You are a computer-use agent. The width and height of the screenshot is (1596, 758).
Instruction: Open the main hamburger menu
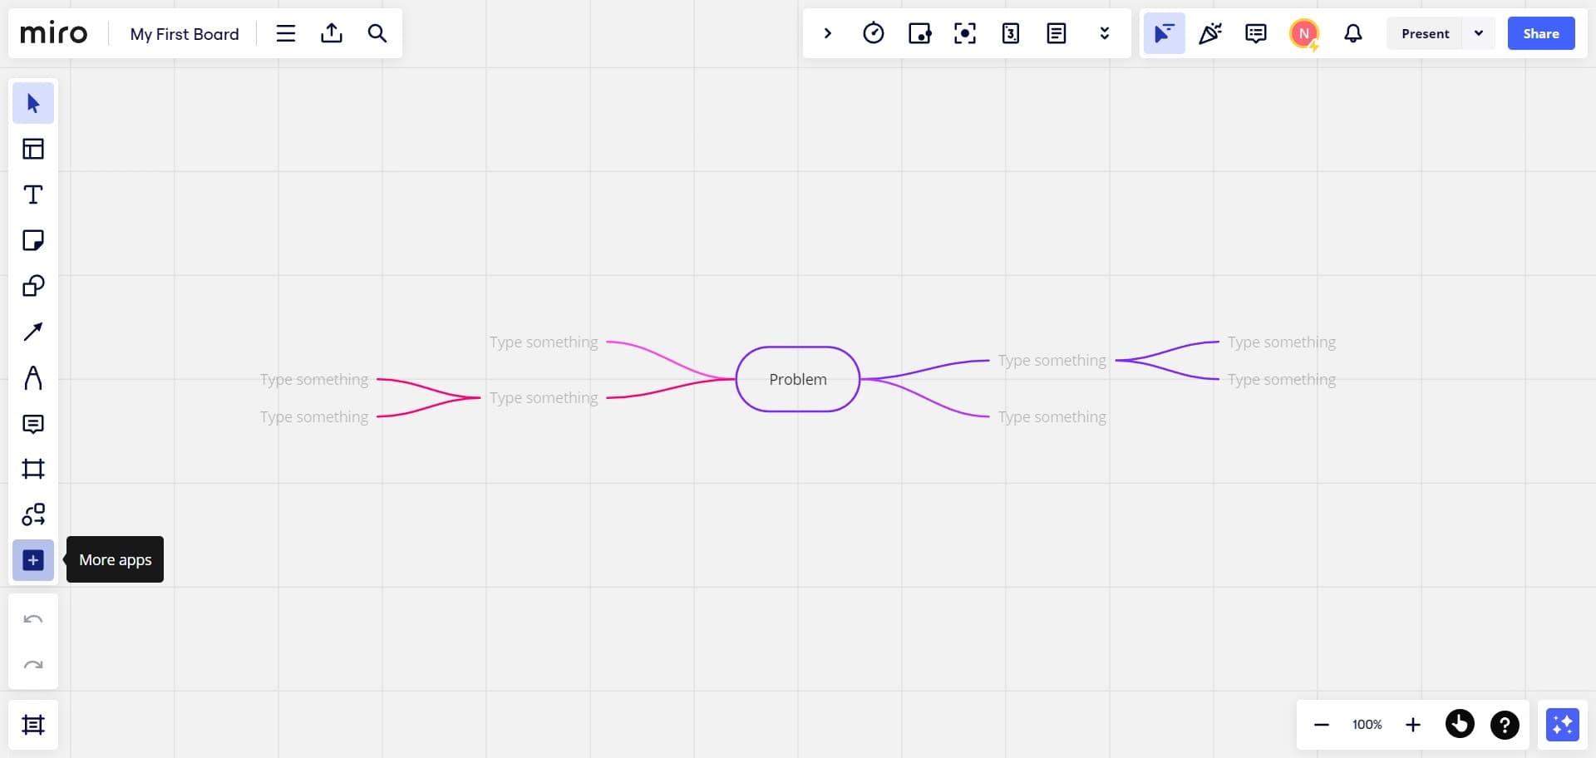coord(286,33)
